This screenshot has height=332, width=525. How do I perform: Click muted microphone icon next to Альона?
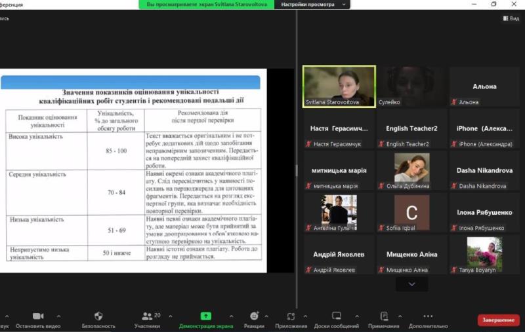coord(453,102)
